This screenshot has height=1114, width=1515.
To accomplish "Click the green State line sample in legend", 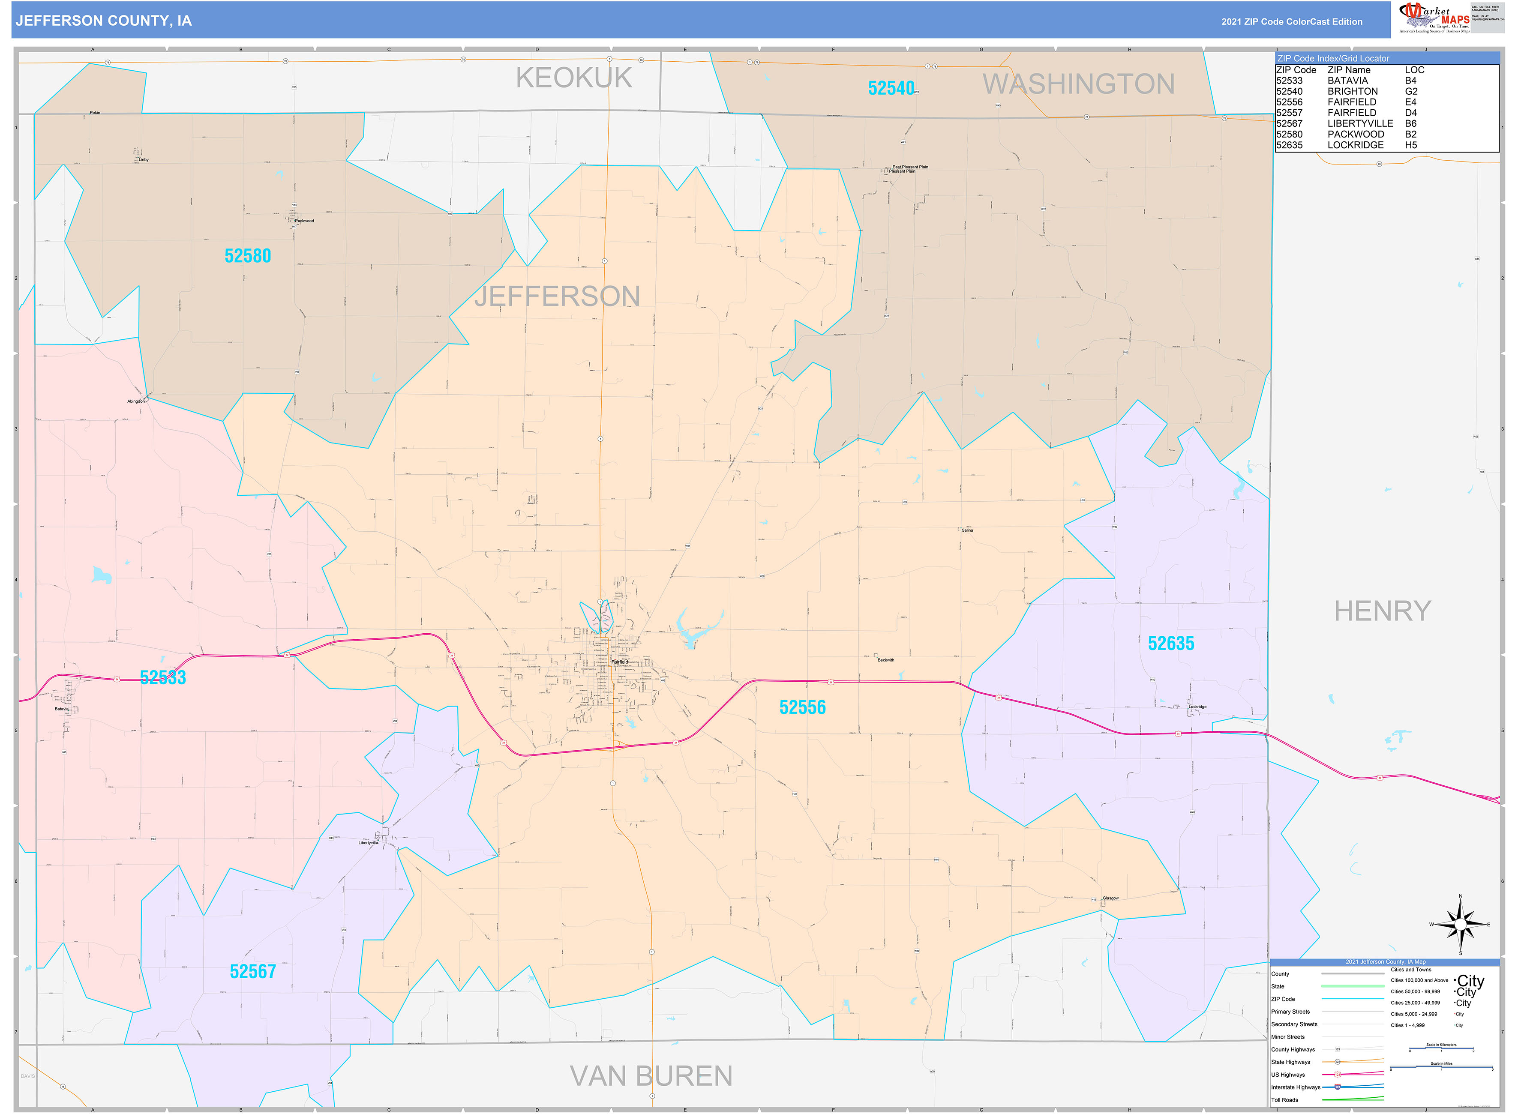I will click(x=1353, y=986).
